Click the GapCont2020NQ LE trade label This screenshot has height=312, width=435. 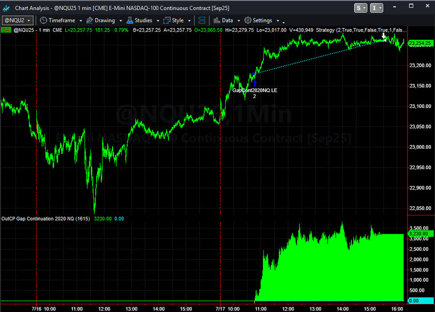point(255,90)
